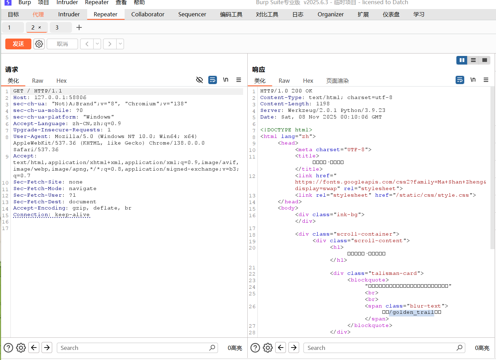The width and height of the screenshot is (496, 360).
Task: Go to previous request with left arrow
Action: tap(87, 44)
